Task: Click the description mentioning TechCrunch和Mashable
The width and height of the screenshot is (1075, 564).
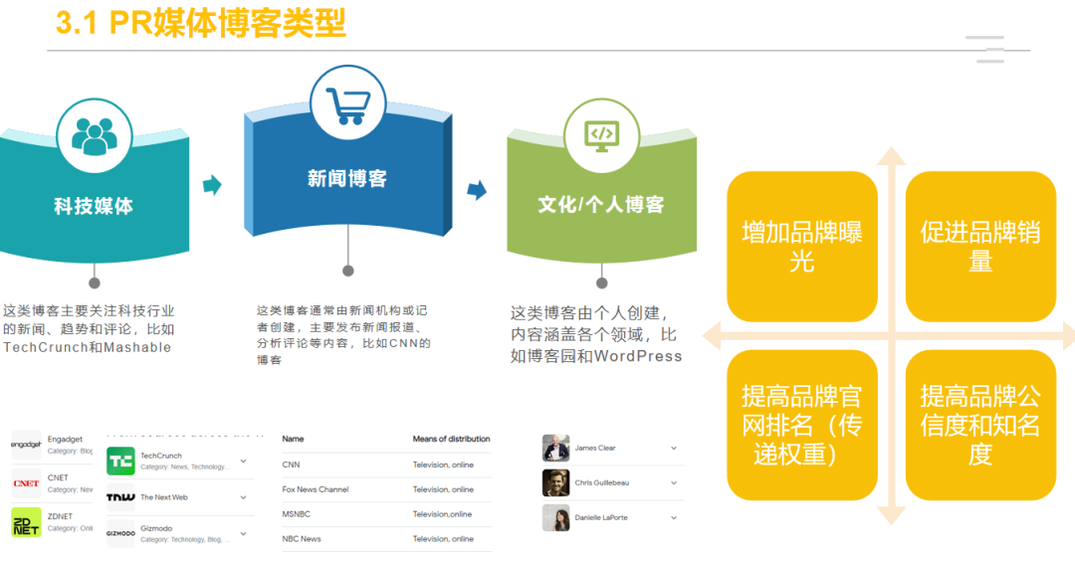Action: pos(89,329)
